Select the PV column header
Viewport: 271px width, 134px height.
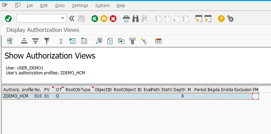(x=49, y=90)
